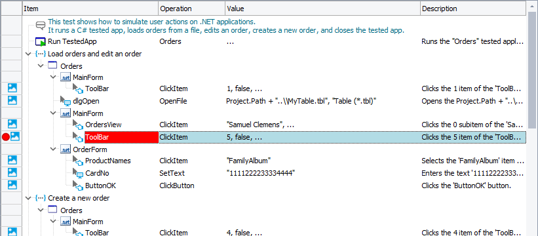The image size is (538, 236).
Task: Collapse the OrderForm node
Action: (53, 149)
